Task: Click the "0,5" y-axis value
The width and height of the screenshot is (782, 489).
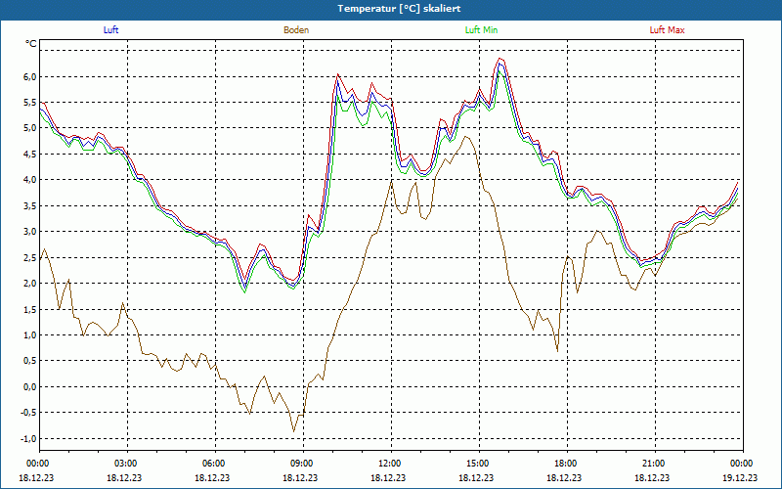Action: (x=30, y=361)
